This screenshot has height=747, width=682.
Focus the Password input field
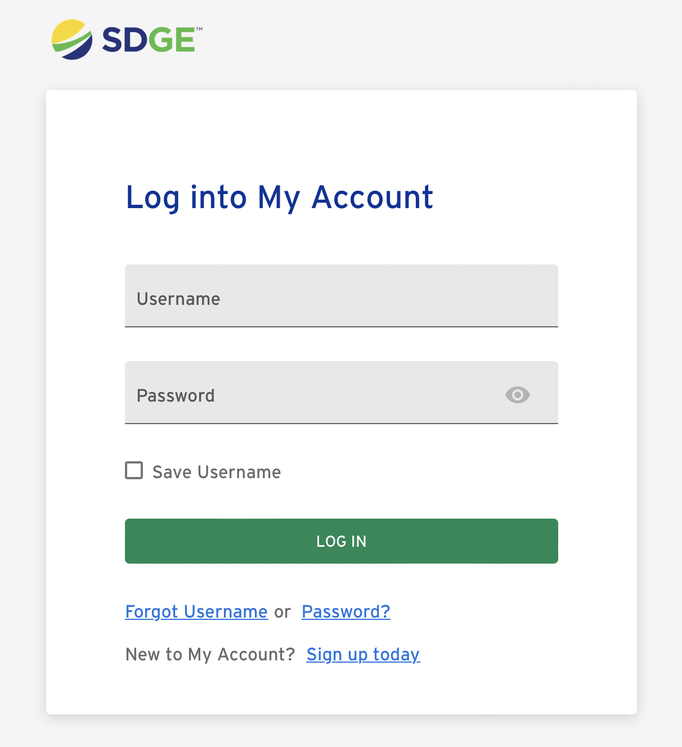click(x=315, y=393)
